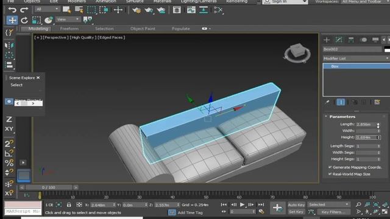Viewport: 390px width, 219px height.
Task: Open the All selection filter dropdown
Action: click(47, 9)
